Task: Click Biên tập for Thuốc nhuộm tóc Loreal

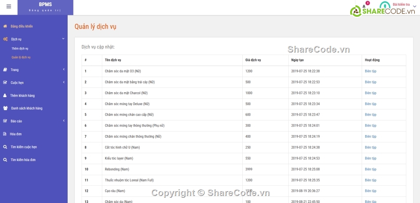Action: click(x=370, y=180)
